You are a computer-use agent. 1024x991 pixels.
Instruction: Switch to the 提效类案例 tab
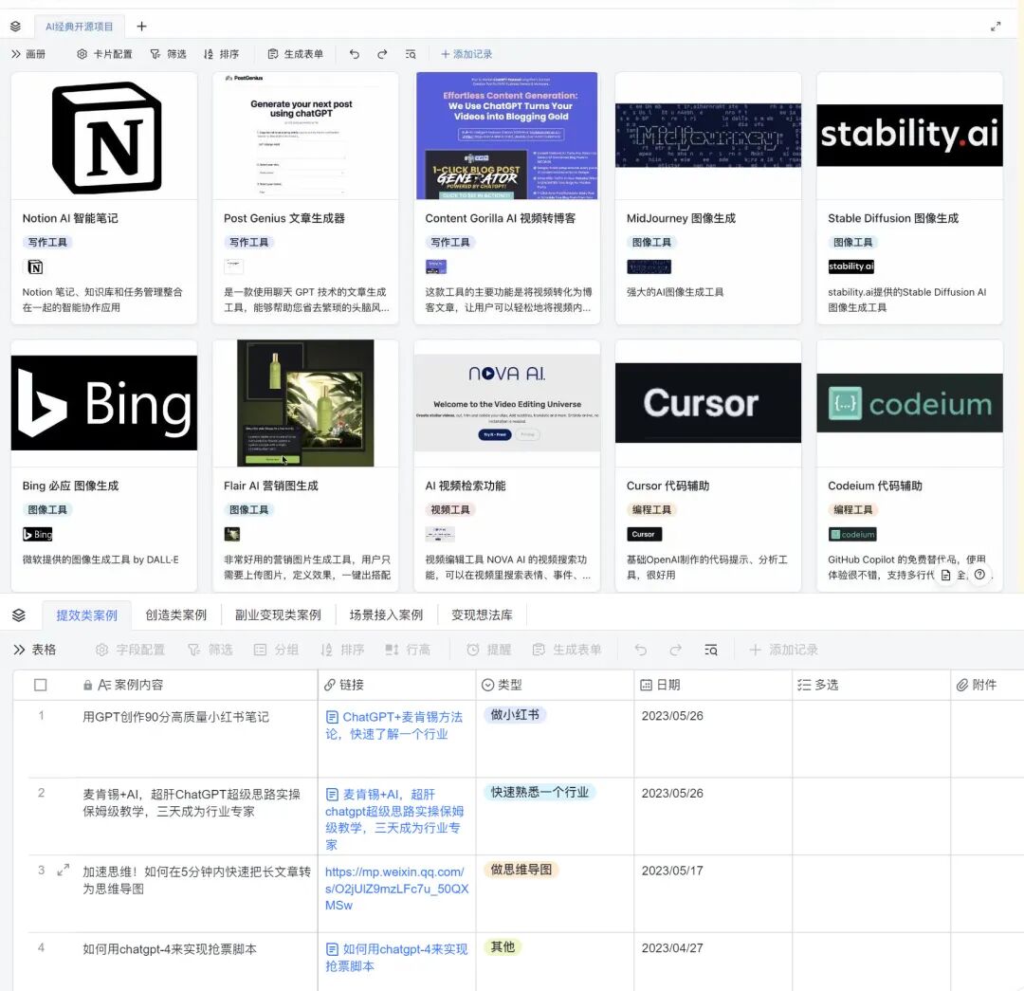click(x=87, y=615)
